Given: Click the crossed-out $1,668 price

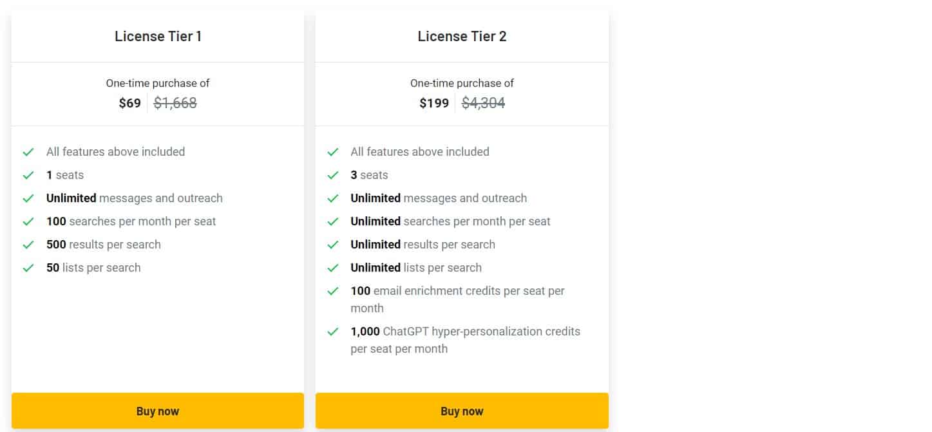Looking at the screenshot, I should (x=175, y=103).
